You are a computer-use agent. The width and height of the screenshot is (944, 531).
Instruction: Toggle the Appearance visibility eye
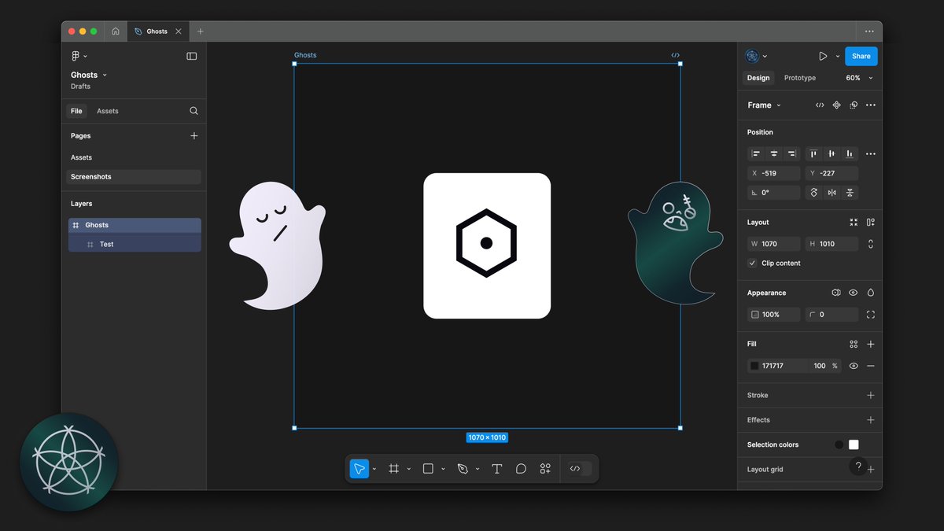(x=854, y=293)
